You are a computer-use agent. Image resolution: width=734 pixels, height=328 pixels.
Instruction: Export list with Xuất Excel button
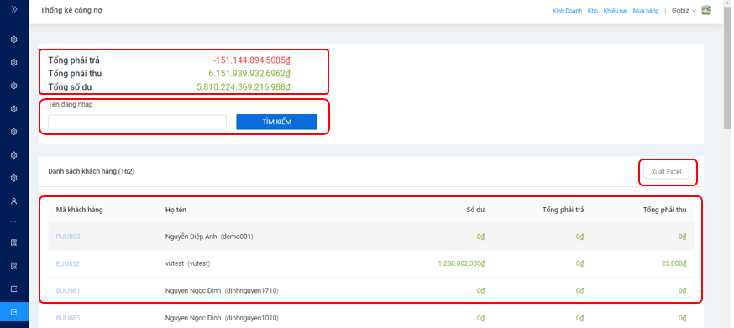(666, 172)
